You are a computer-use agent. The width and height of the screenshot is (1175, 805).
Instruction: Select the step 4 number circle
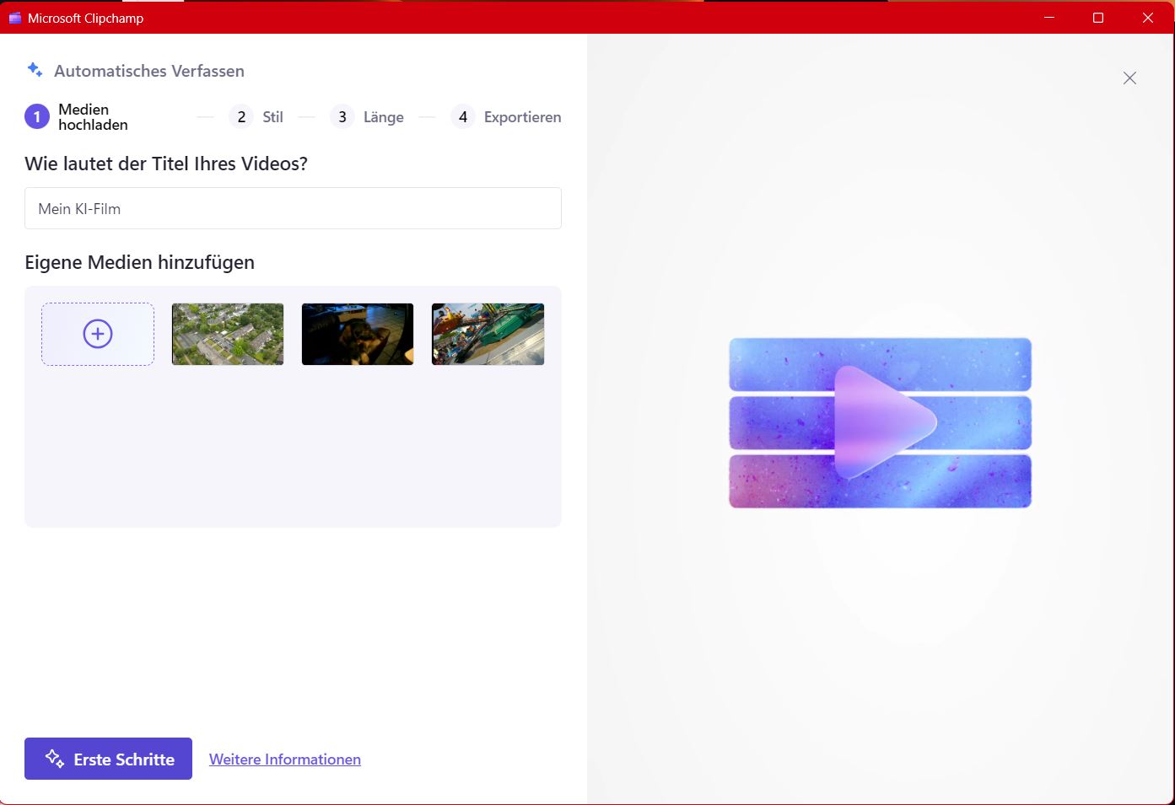[x=462, y=117]
